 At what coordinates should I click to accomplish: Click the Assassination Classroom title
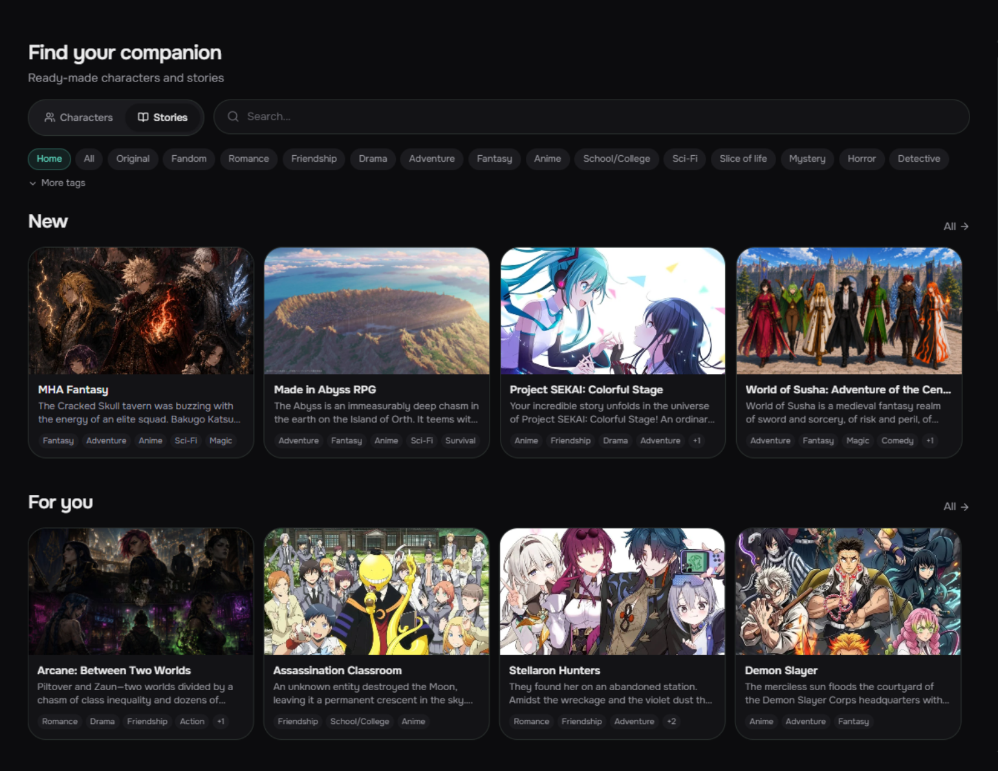tap(337, 670)
